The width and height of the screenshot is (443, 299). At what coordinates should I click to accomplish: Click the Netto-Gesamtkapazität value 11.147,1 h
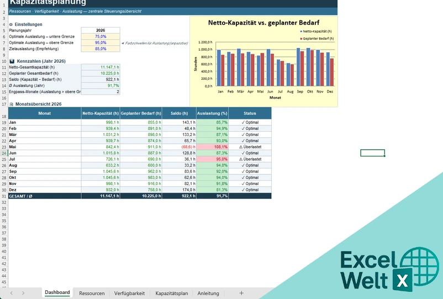tap(101, 67)
